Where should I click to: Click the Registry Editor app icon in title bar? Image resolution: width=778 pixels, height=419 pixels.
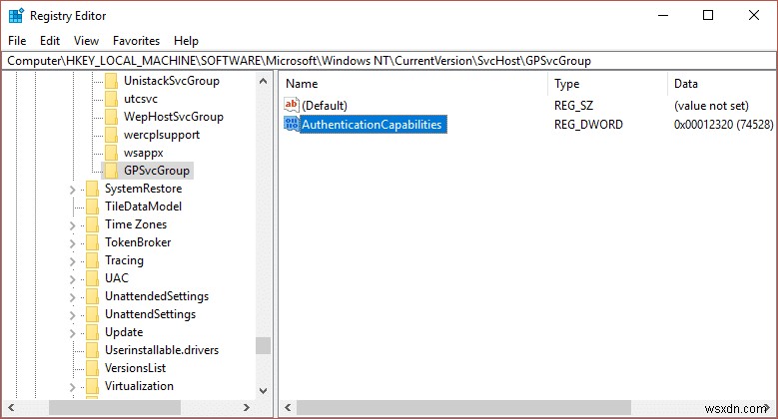(x=16, y=15)
